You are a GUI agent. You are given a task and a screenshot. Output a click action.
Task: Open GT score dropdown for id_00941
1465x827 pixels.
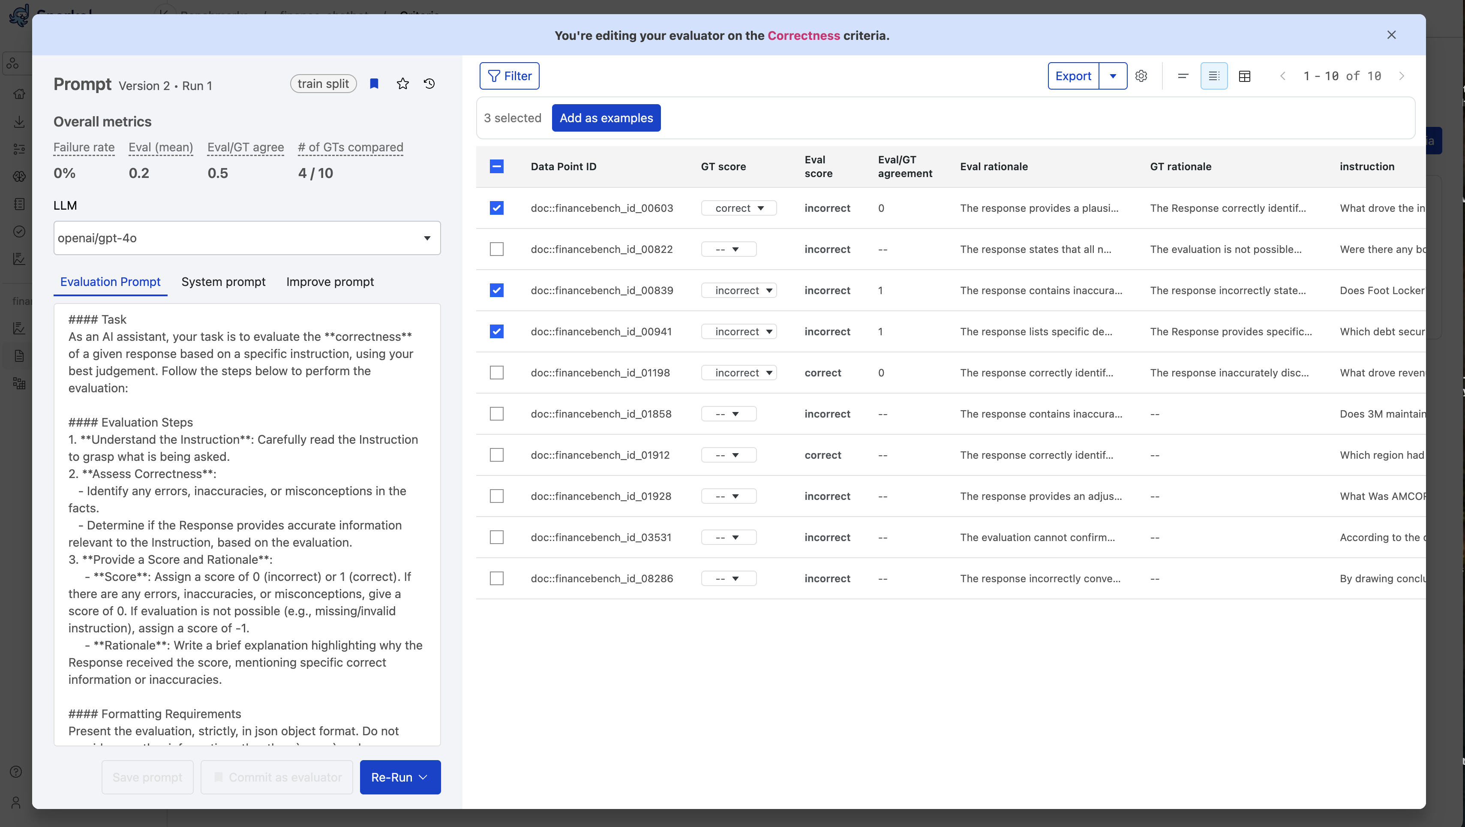click(738, 331)
